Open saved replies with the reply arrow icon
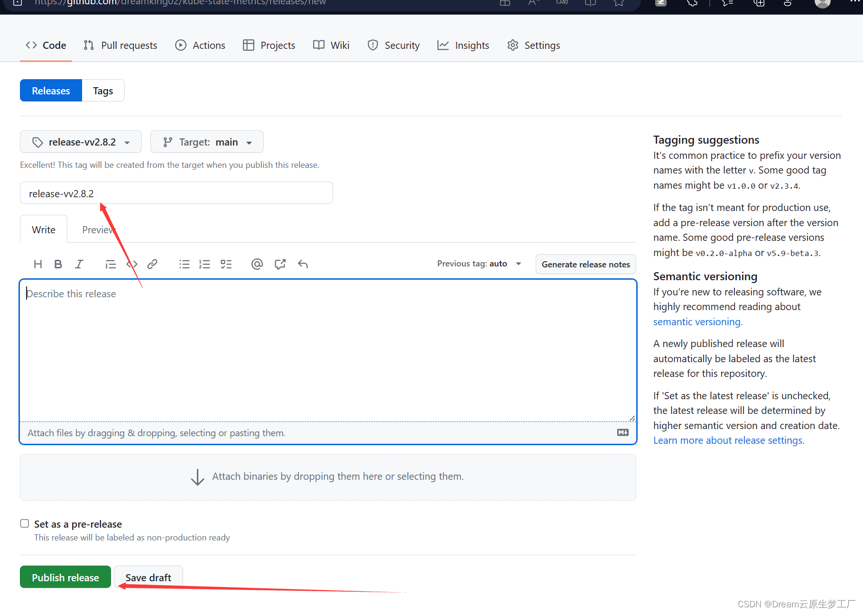This screenshot has height=613, width=863. [303, 264]
